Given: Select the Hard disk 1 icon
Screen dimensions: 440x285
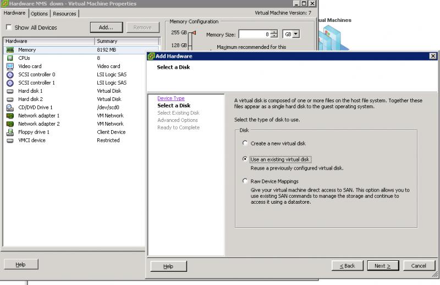Looking at the screenshot, I should click(x=10, y=91).
